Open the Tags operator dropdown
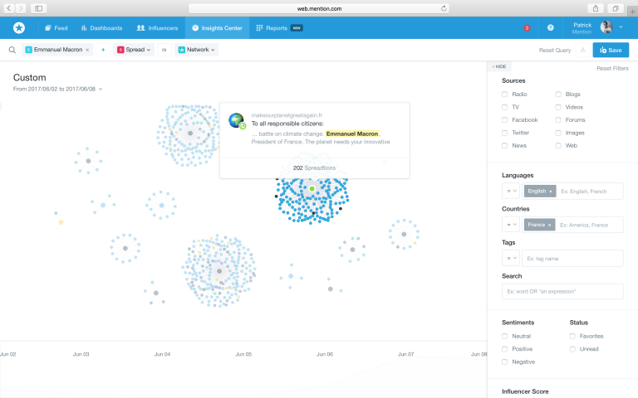The width and height of the screenshot is (638, 398). pyautogui.click(x=511, y=259)
